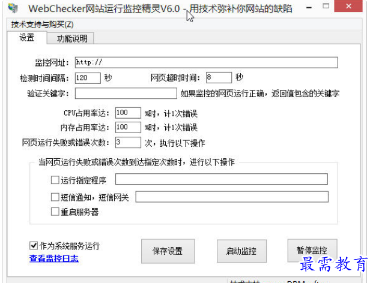Uncheck 作为系统服务运行 checkbox
Viewport: 373px width, 283px height.
[34, 245]
